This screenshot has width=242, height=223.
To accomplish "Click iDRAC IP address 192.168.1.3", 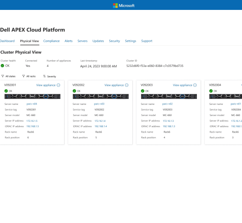I will (x=169, y=126).
